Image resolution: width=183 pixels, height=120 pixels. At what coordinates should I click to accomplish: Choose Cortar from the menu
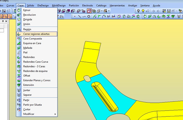37,109
